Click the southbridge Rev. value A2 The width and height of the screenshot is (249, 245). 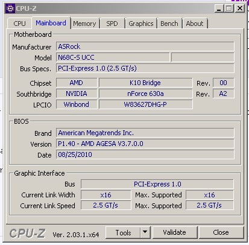click(x=223, y=94)
